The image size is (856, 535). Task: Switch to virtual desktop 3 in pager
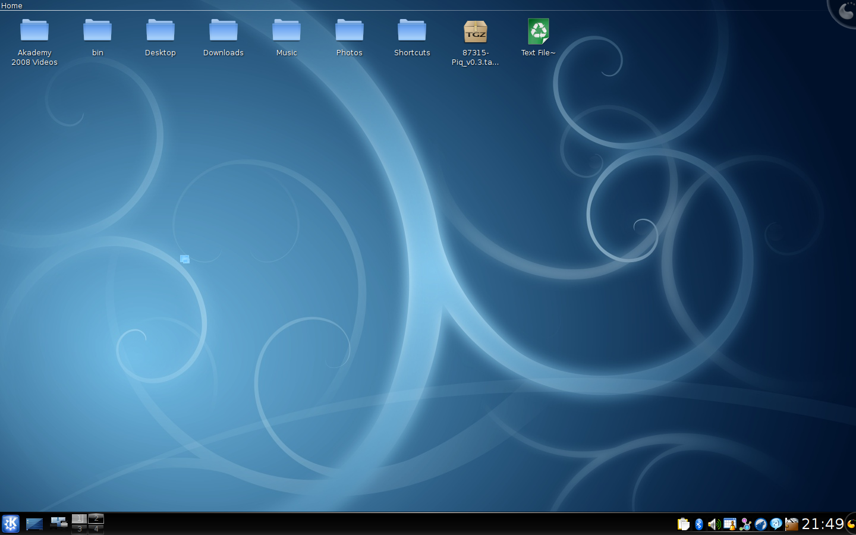(x=80, y=529)
